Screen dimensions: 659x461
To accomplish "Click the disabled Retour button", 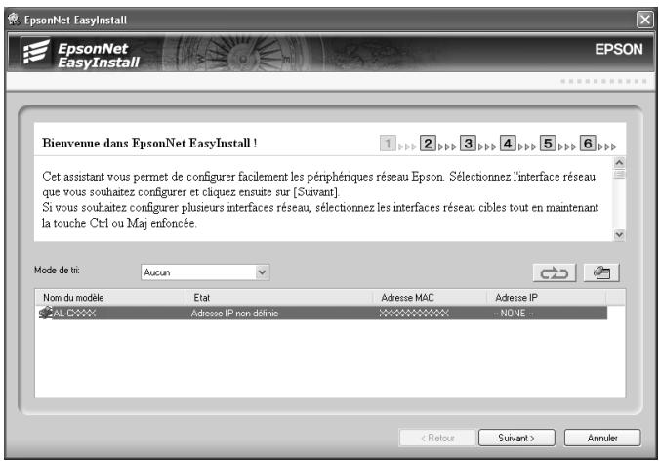I will point(437,438).
